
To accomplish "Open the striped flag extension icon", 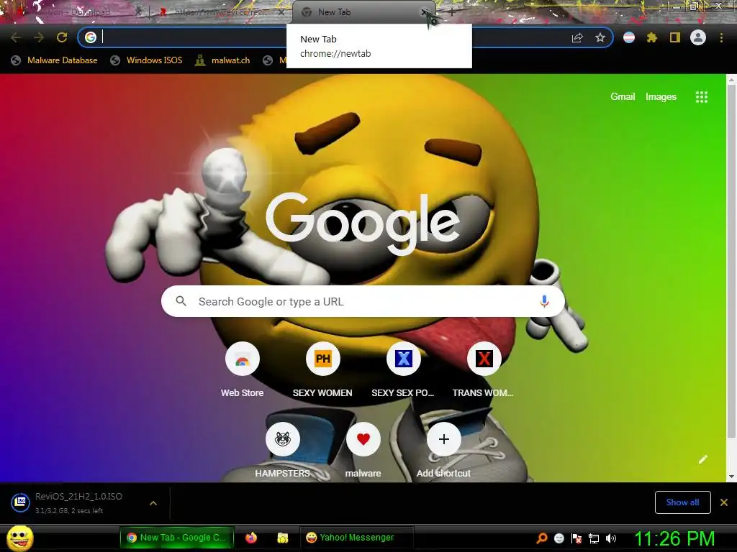I will tap(629, 37).
